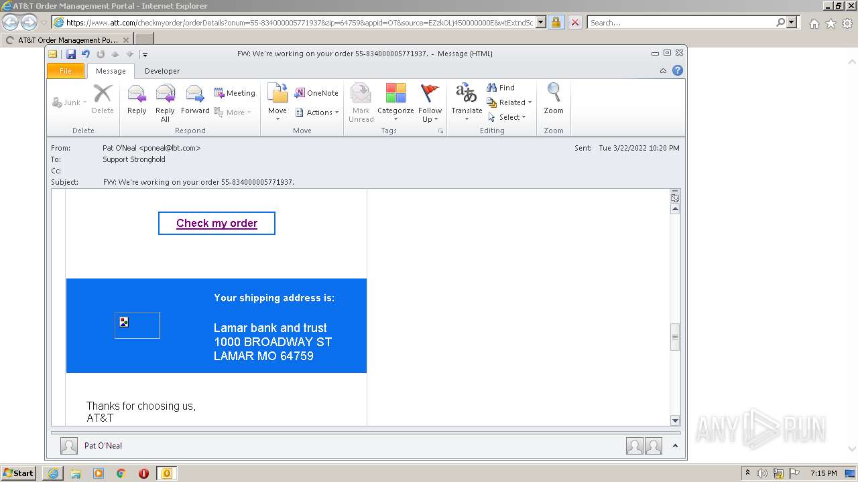Screen dimensions: 858x482
Task: Click Pat O'Neal contact photo in People Pane
Action: 68,446
